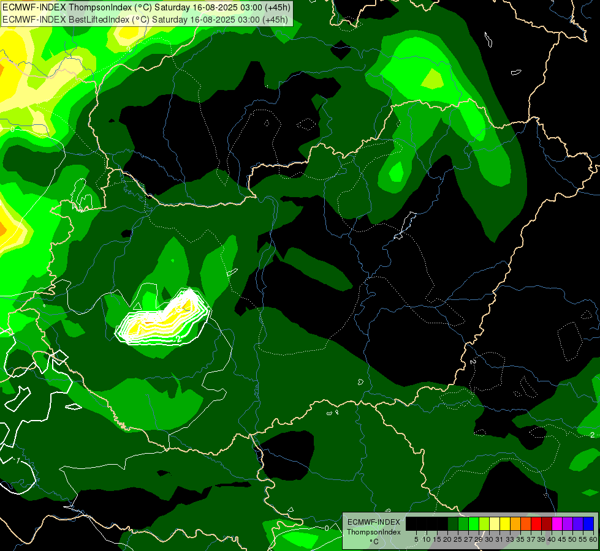Select the bright red 37–39 legend swatch
This screenshot has height=551, width=600.
[536, 523]
